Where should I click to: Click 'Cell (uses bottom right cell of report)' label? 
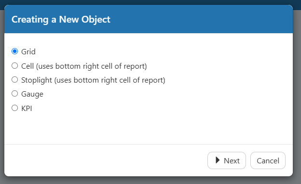[x=84, y=66]
